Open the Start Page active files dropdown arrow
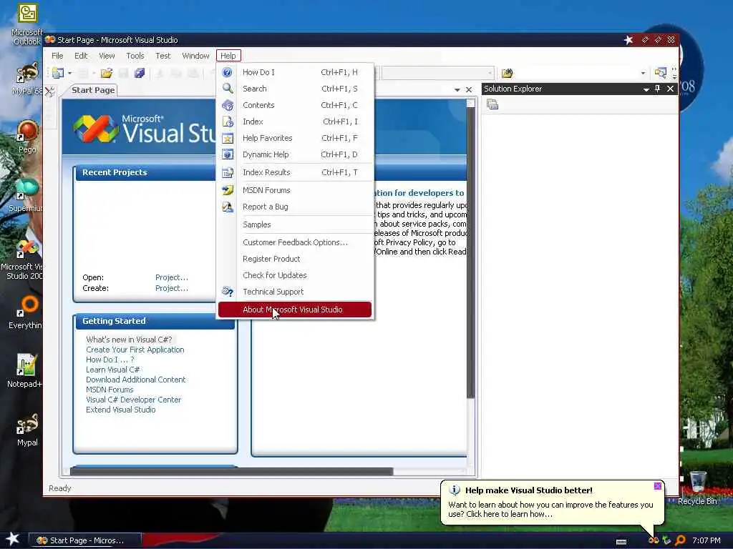This screenshot has width=733, height=549. [x=457, y=89]
